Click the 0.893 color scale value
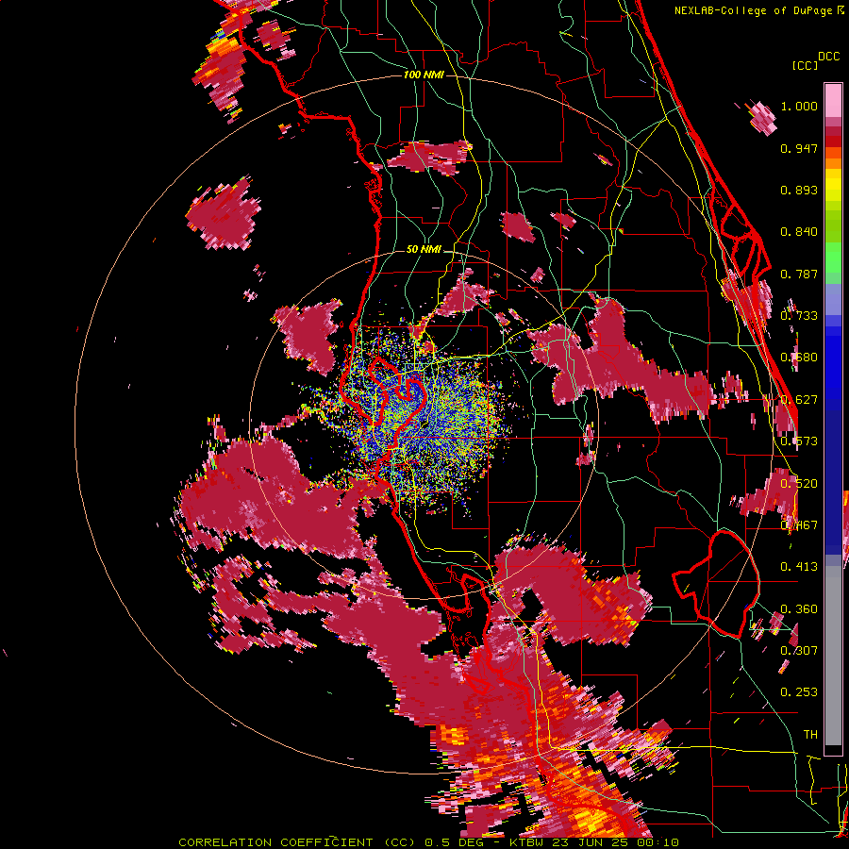Image resolution: width=849 pixels, height=849 pixels. (799, 190)
